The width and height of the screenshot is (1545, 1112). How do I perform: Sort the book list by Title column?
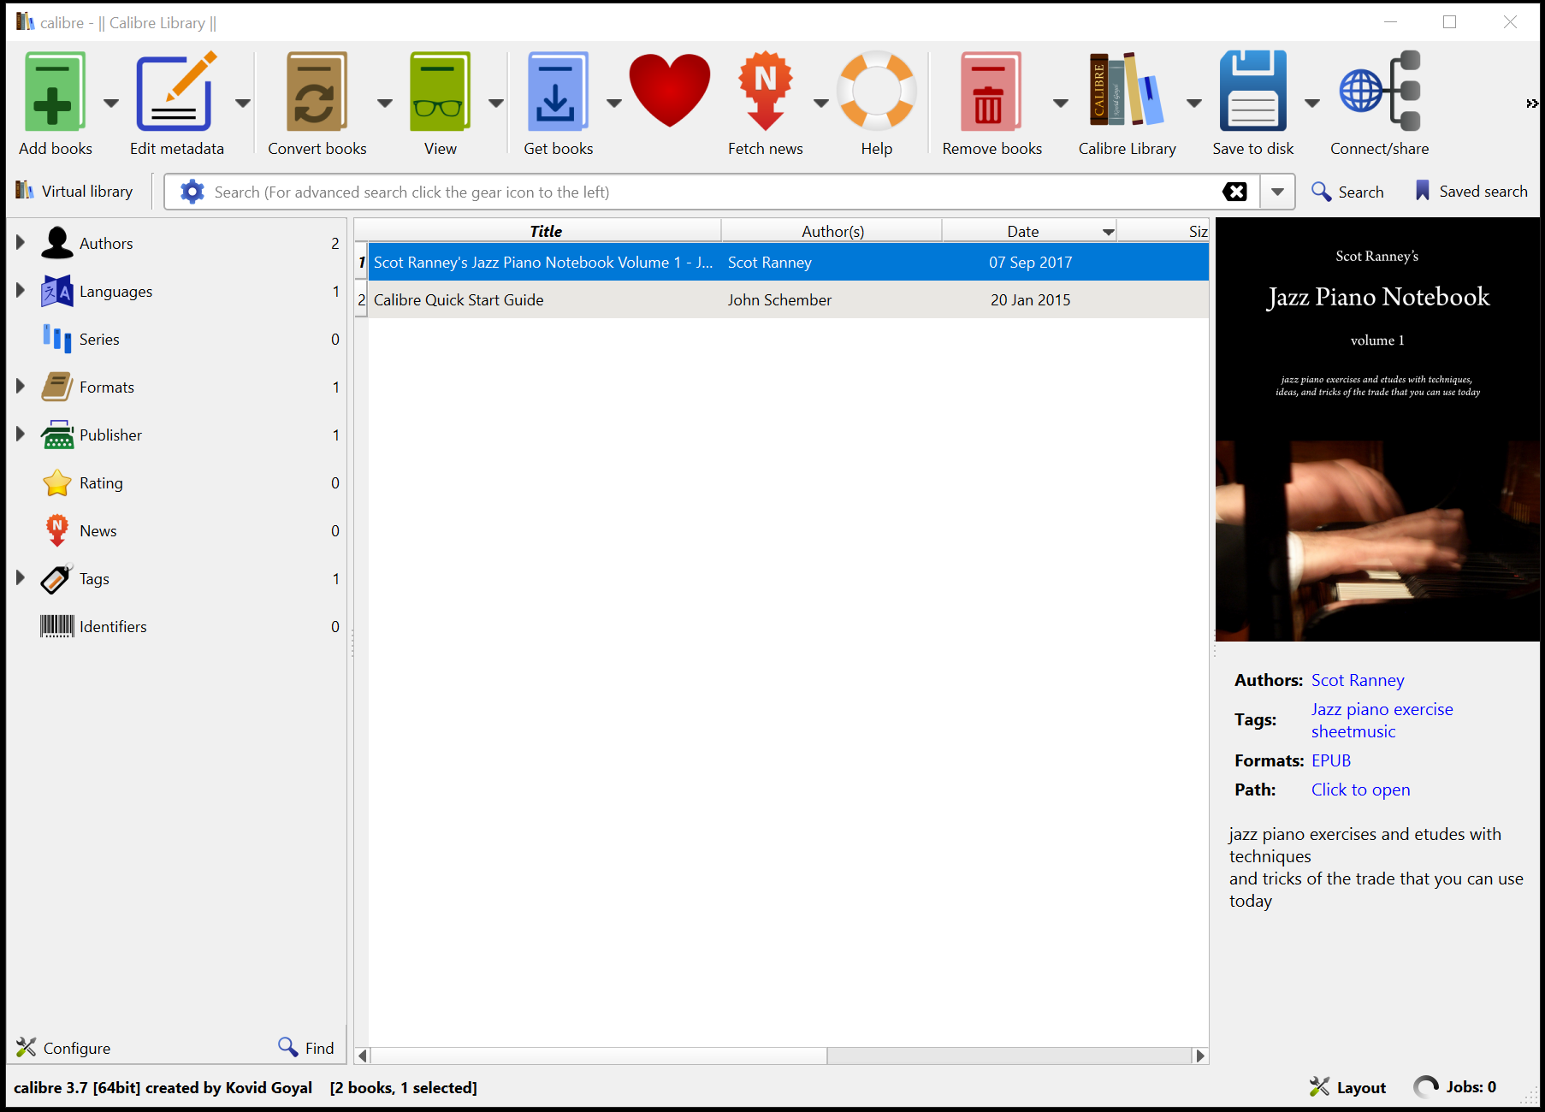(x=545, y=231)
